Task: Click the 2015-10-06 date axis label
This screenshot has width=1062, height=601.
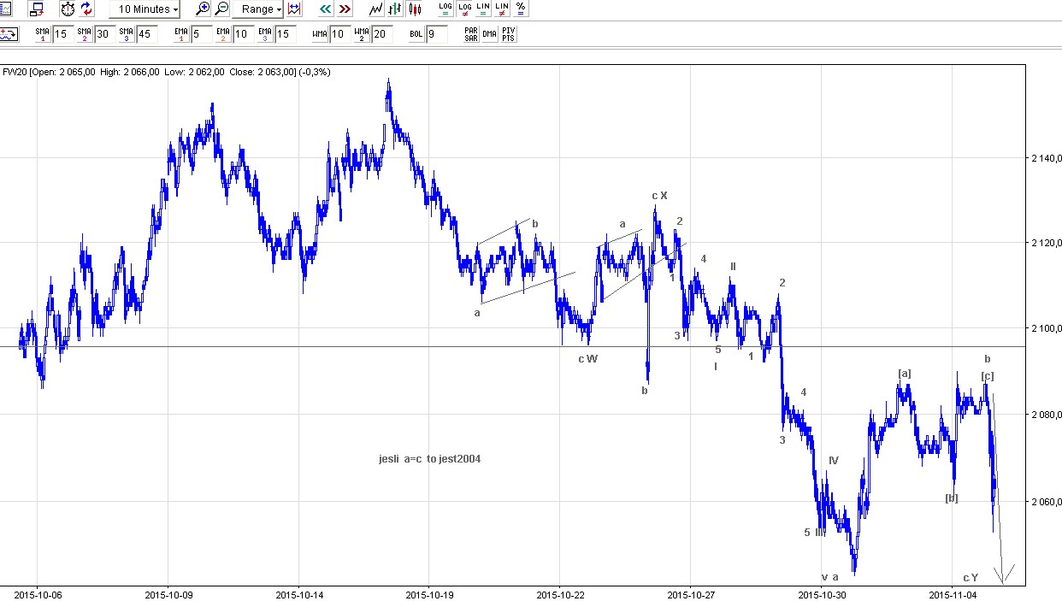Action: pyautogui.click(x=38, y=595)
